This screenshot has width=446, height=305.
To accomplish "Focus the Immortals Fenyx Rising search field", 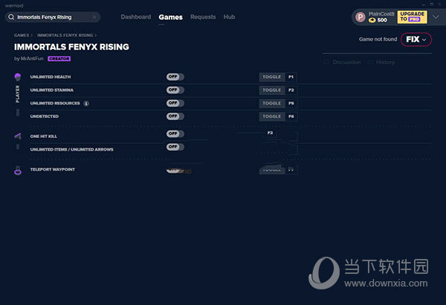I will pos(53,17).
